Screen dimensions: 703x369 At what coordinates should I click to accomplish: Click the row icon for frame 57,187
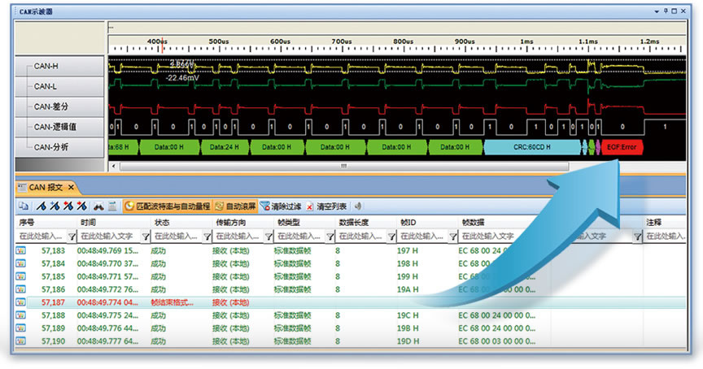click(21, 302)
